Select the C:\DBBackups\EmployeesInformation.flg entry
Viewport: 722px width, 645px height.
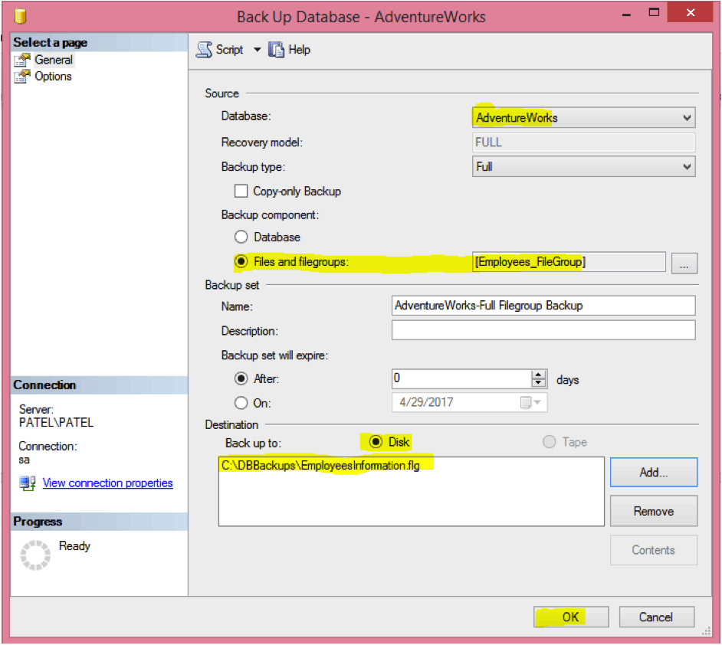320,466
